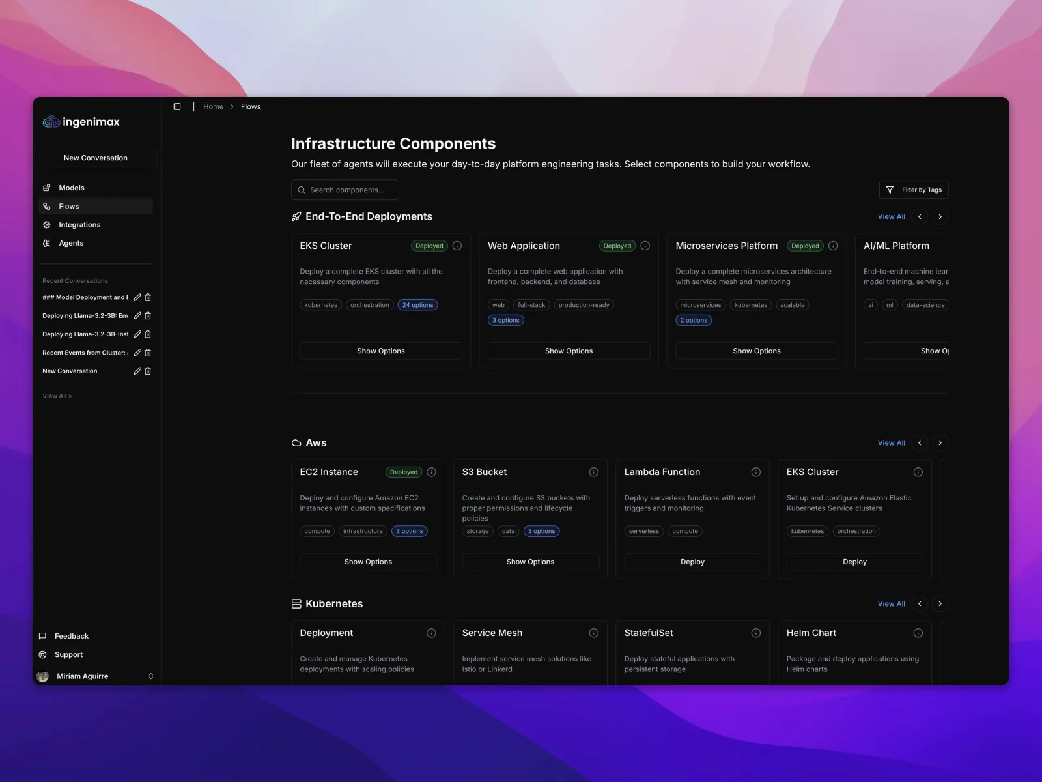This screenshot has height=782, width=1042.
Task: Click View All link for Aws section
Action: tap(891, 443)
